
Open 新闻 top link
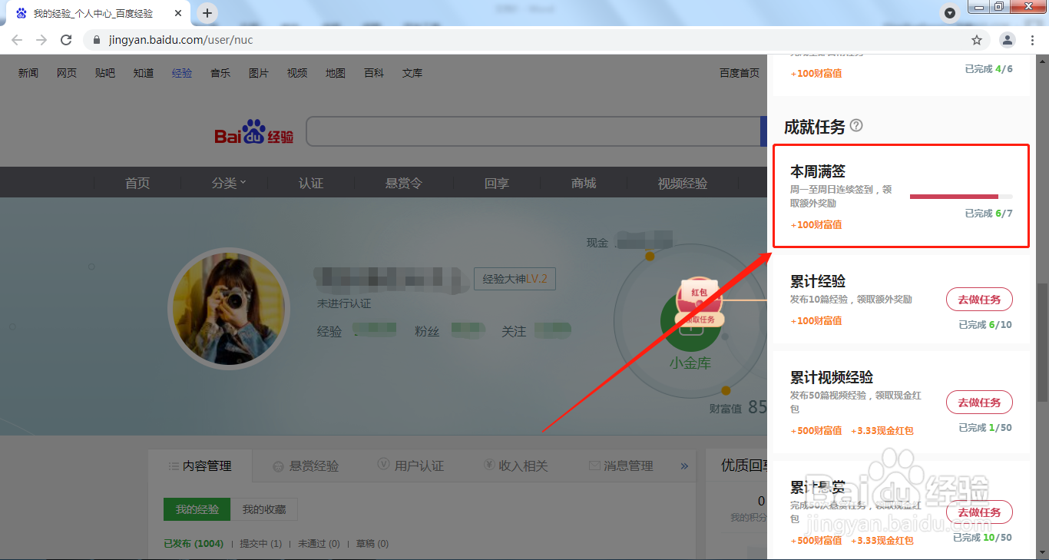28,73
